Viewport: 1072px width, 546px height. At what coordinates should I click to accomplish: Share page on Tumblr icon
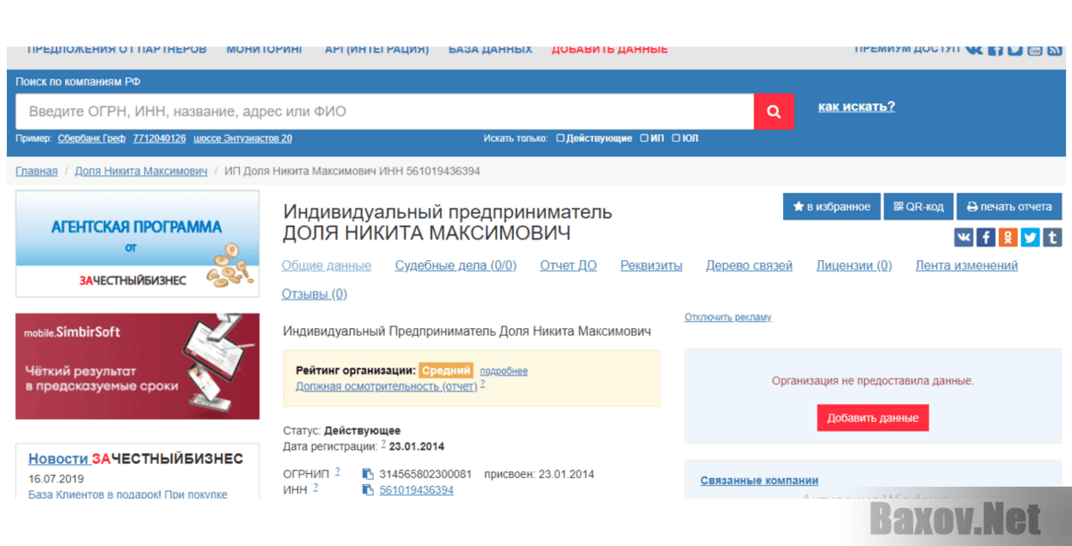coord(1052,238)
